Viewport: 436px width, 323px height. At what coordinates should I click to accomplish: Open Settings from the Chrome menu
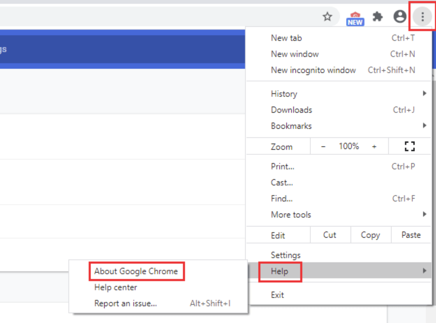[x=339, y=255]
